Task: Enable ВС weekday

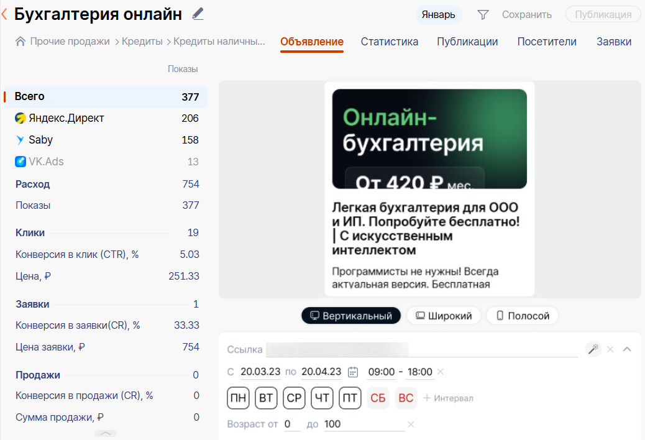Action: 406,398
